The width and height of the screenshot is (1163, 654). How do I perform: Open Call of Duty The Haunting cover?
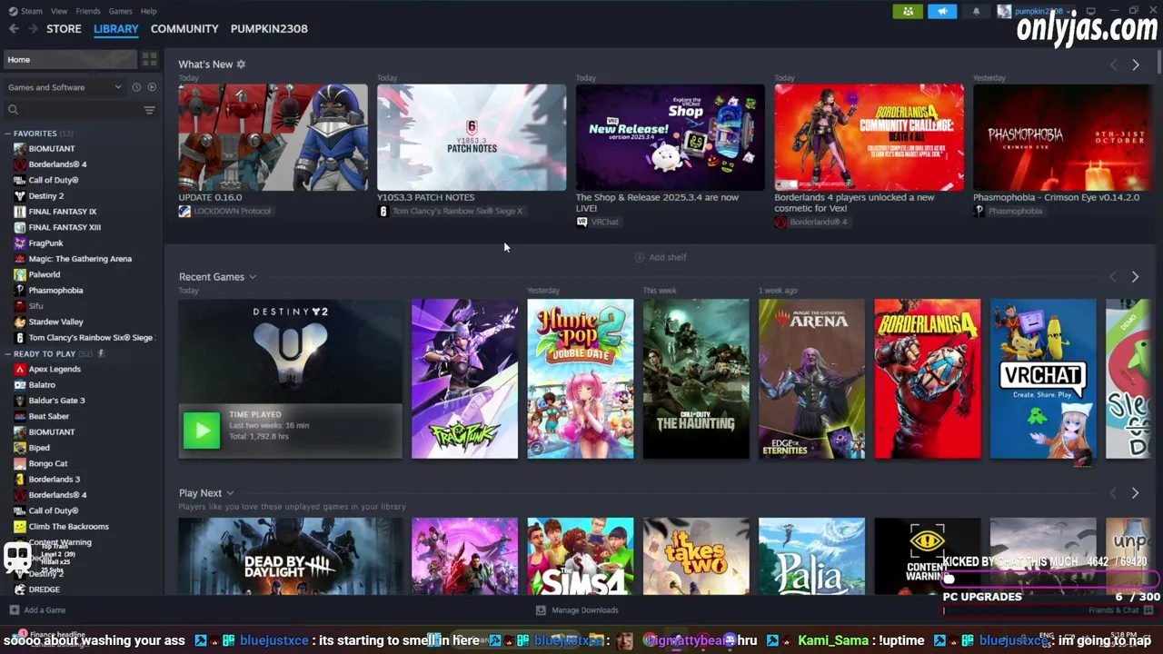click(696, 379)
